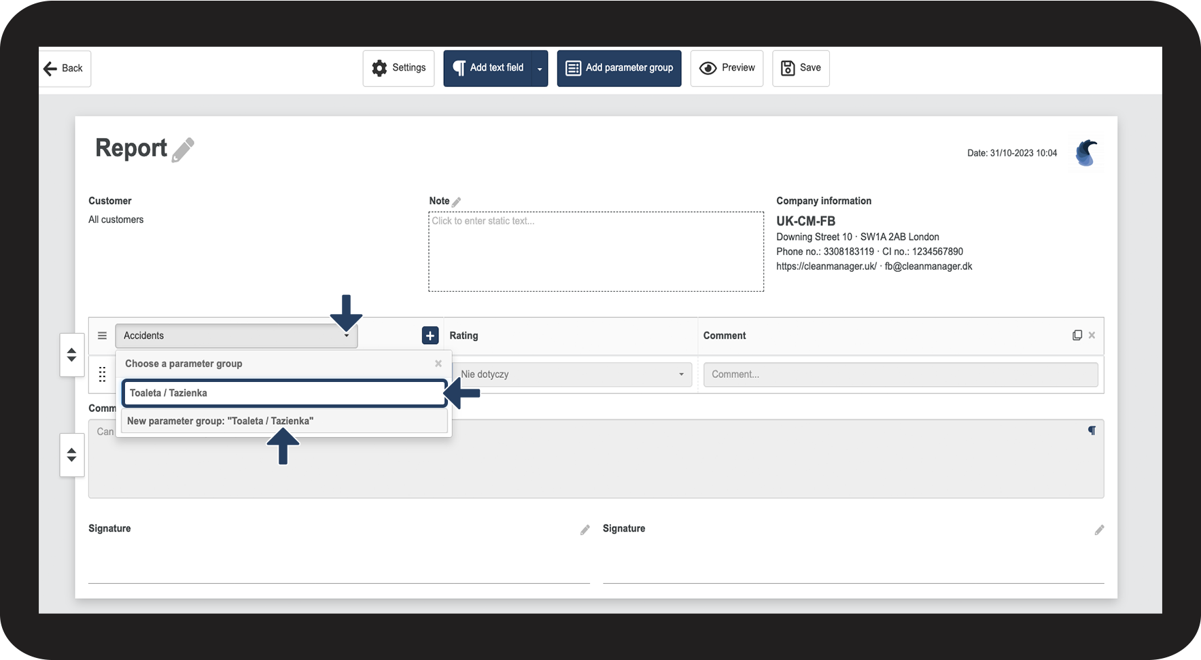Viewport: 1201px width, 660px height.
Task: Open the Preview of the report
Action: [x=727, y=68]
